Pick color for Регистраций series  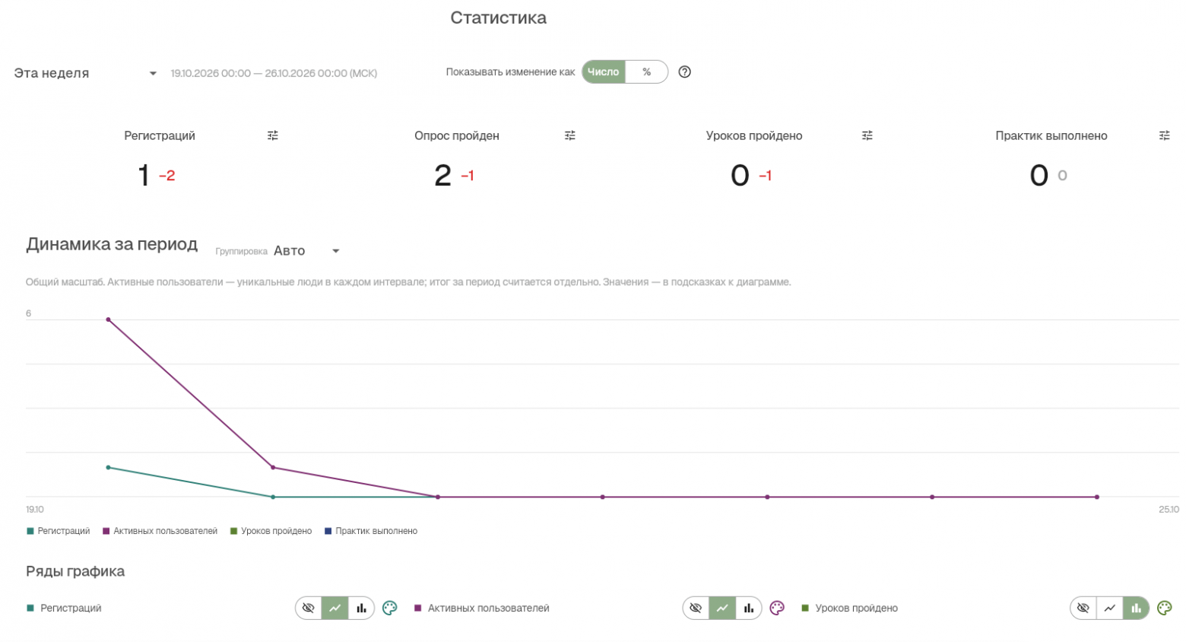(390, 609)
